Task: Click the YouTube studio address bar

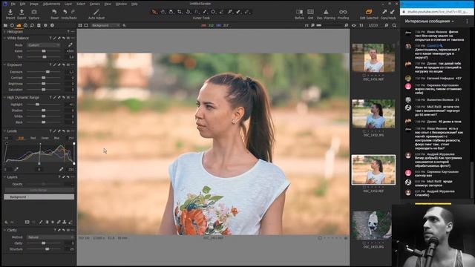Action: [437, 12]
